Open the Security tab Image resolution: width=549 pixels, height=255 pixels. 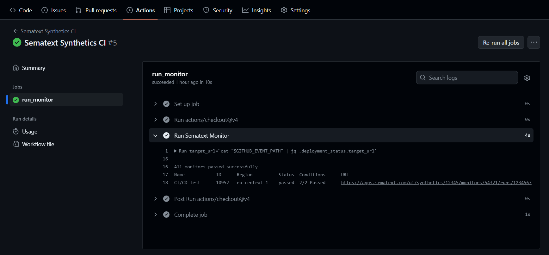tap(218, 10)
